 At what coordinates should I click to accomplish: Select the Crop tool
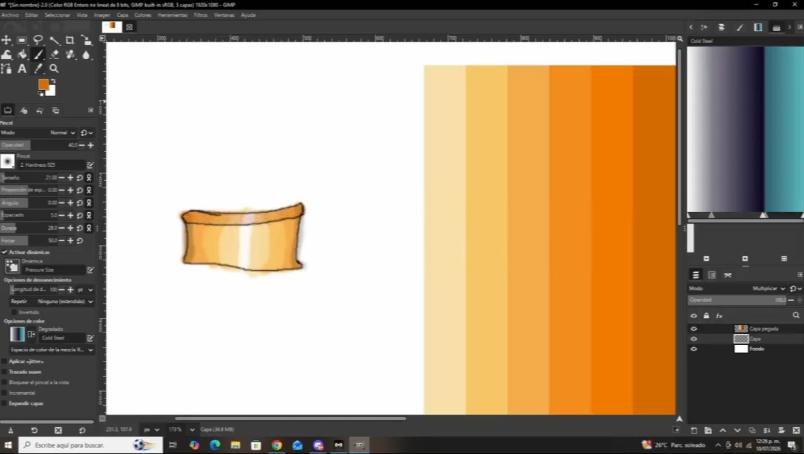click(x=70, y=40)
